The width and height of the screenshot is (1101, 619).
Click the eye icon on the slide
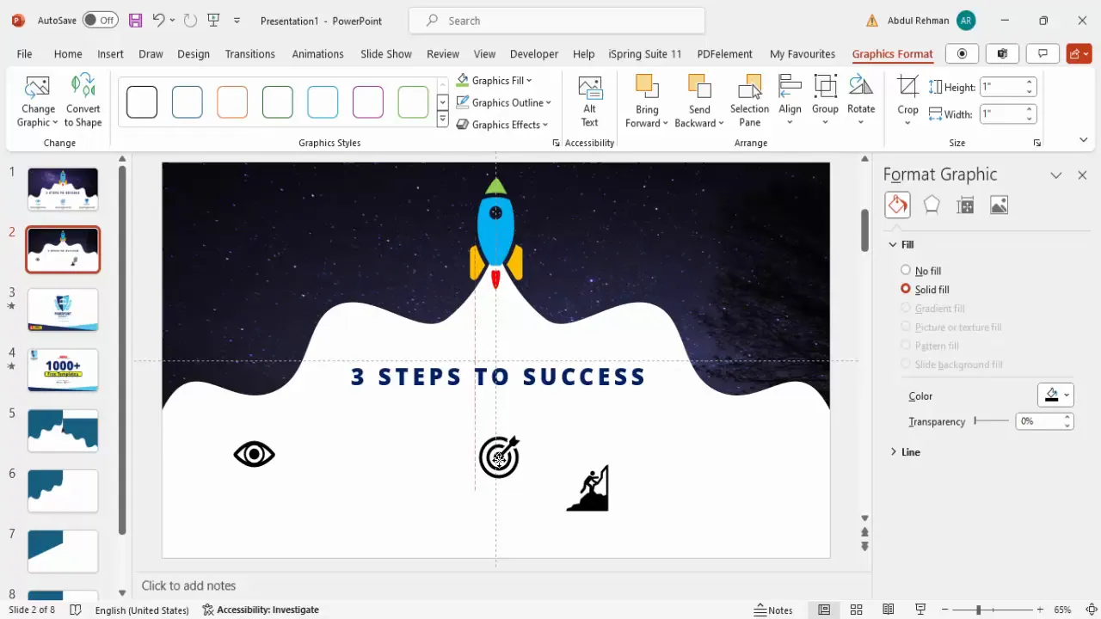[255, 455]
